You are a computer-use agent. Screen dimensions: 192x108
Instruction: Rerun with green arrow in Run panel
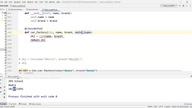[x=1, y=80]
